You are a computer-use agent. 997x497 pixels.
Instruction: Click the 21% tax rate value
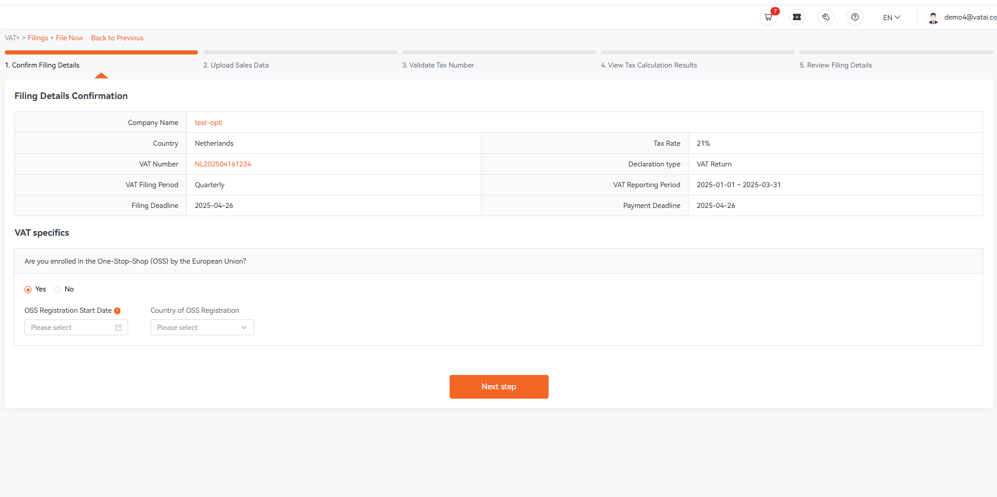[x=703, y=143]
